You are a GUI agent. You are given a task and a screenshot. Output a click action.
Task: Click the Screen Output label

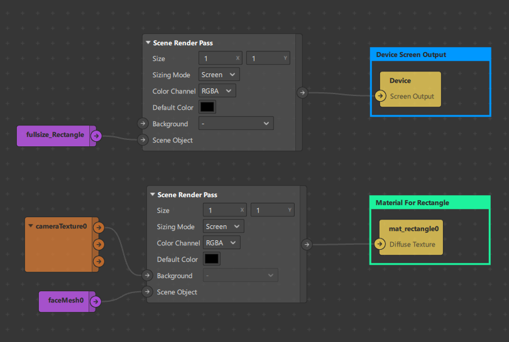412,96
